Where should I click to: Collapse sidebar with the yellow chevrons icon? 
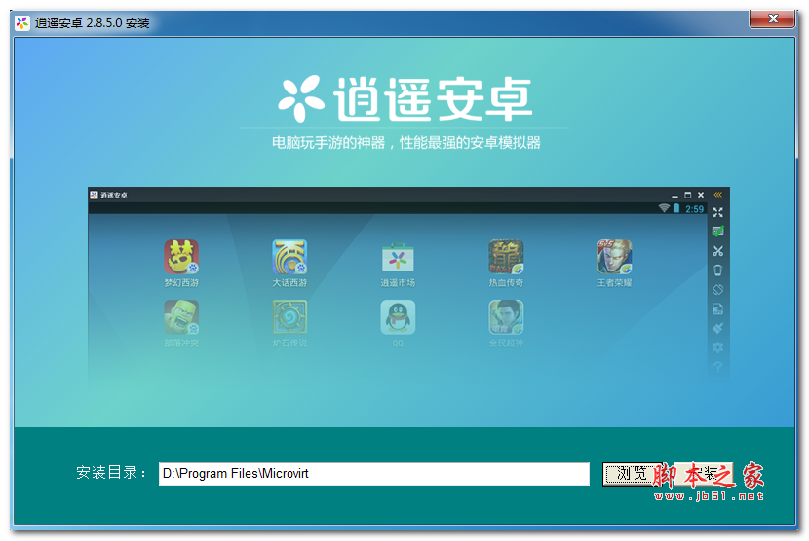point(717,195)
